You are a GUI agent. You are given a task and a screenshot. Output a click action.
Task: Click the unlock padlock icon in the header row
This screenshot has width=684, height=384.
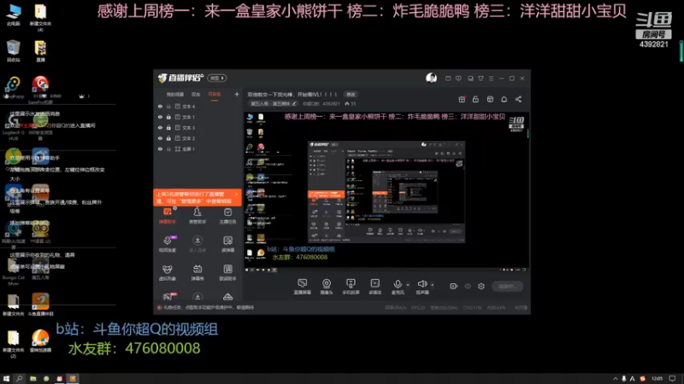coord(475,99)
